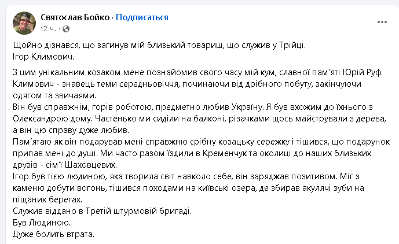
Task: Open the post options three-dot menu
Action: point(382,23)
